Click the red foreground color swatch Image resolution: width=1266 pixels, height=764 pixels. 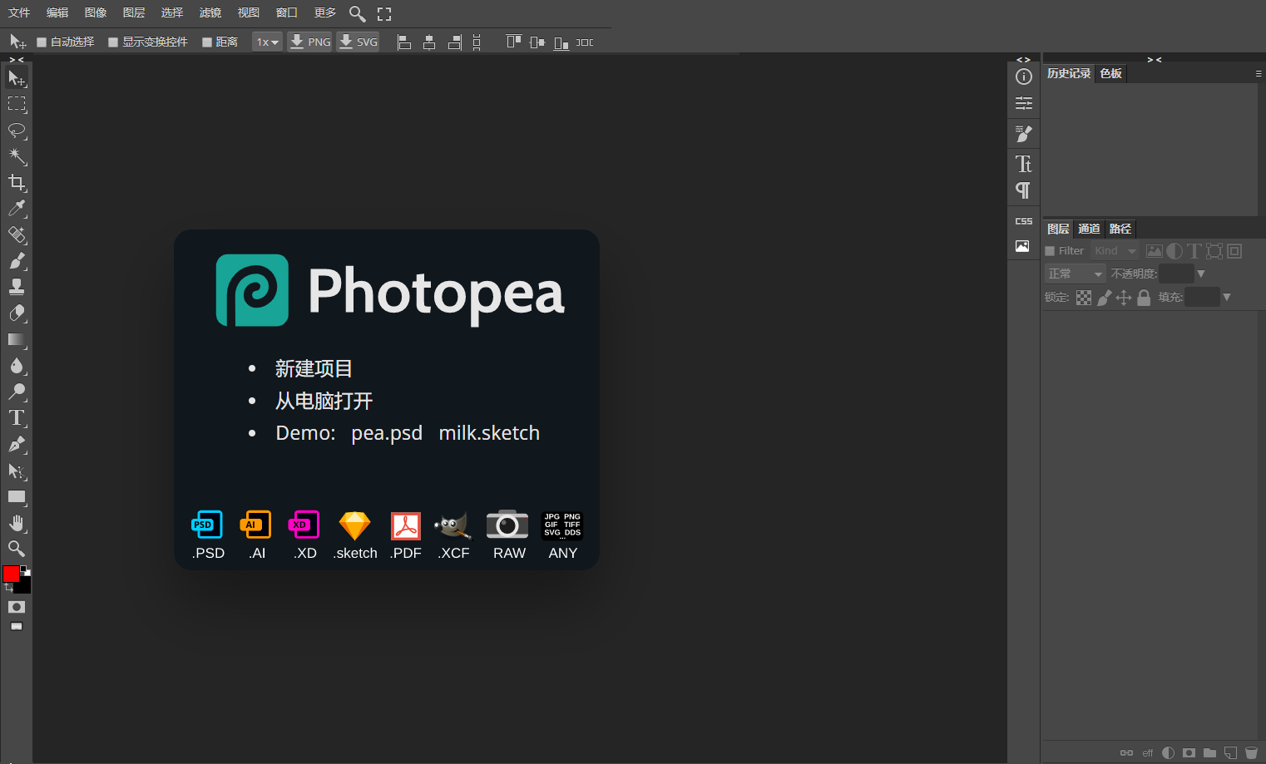tap(11, 574)
